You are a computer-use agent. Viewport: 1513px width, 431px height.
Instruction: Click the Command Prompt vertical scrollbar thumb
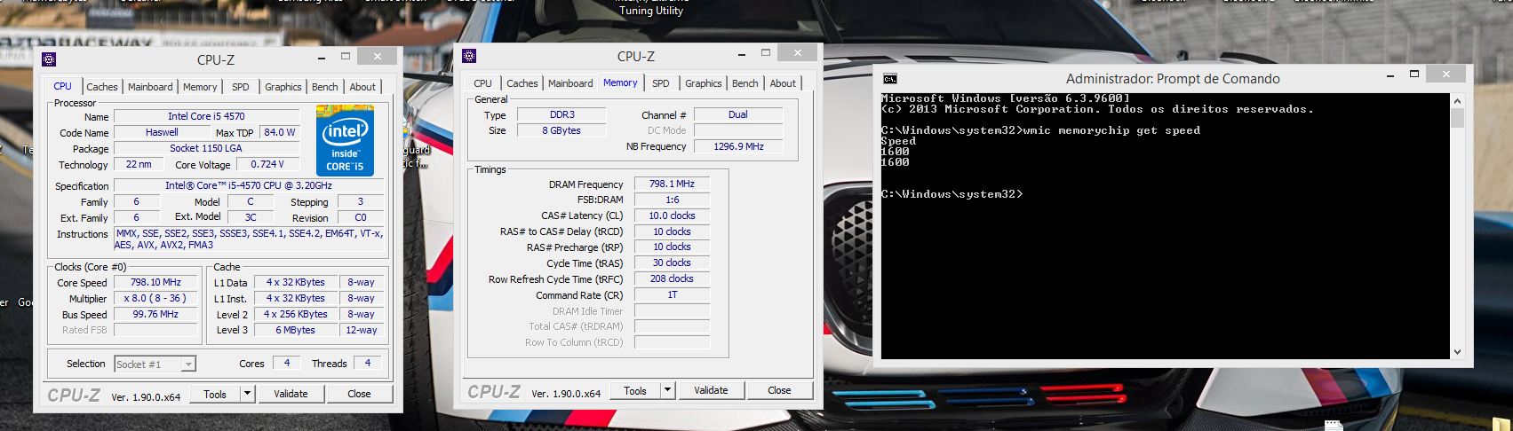(1457, 118)
